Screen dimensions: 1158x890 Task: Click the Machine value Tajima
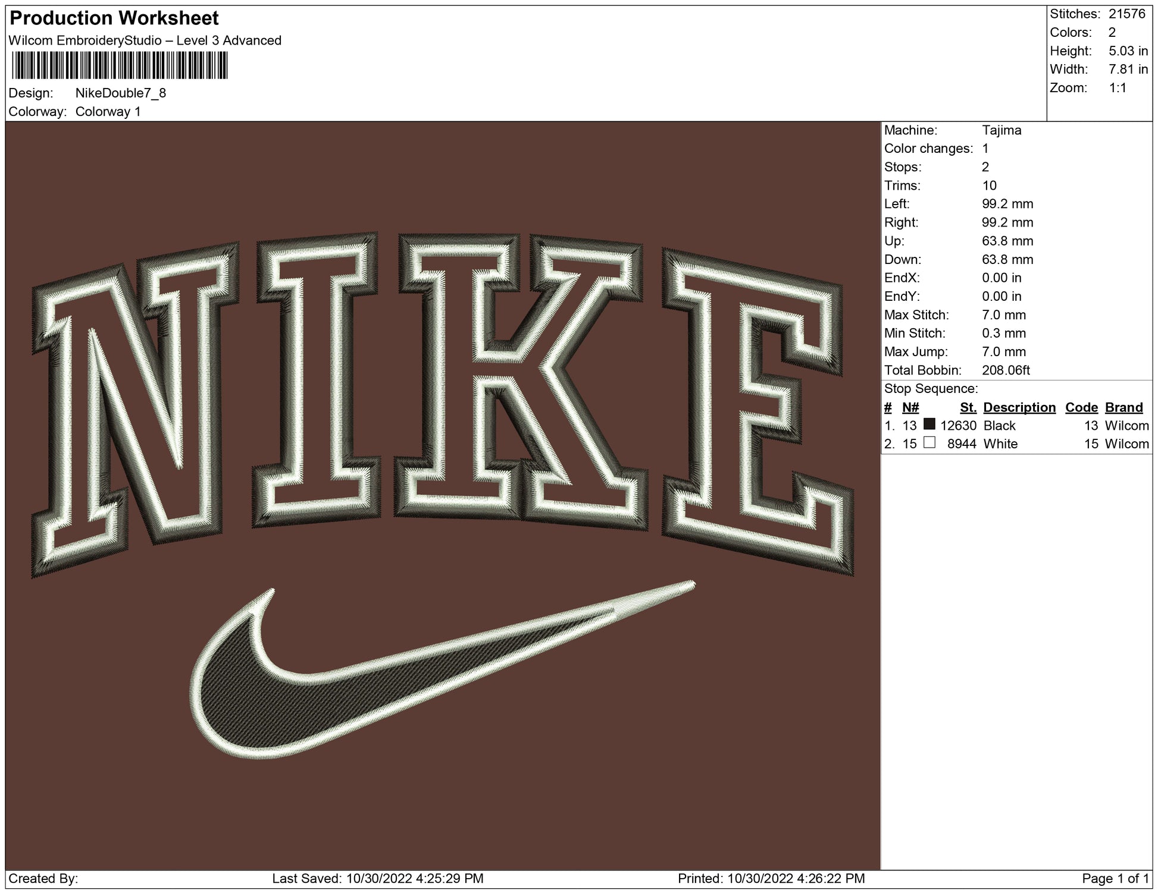pos(1001,130)
